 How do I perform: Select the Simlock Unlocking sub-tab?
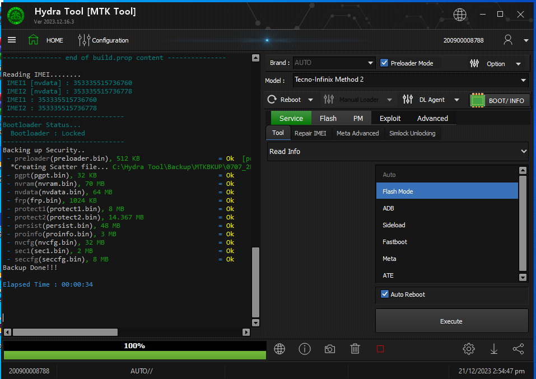click(x=412, y=133)
